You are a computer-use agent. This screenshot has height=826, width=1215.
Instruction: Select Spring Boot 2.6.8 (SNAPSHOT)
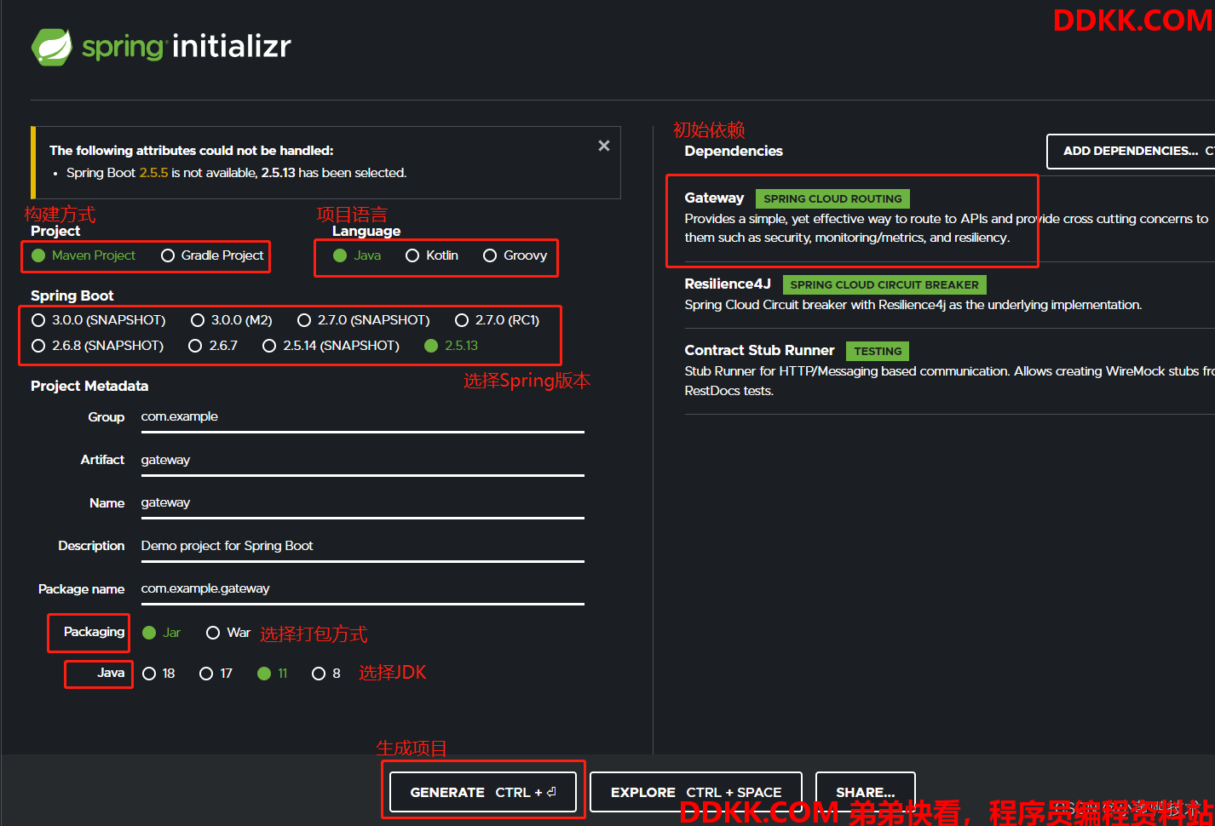point(98,346)
